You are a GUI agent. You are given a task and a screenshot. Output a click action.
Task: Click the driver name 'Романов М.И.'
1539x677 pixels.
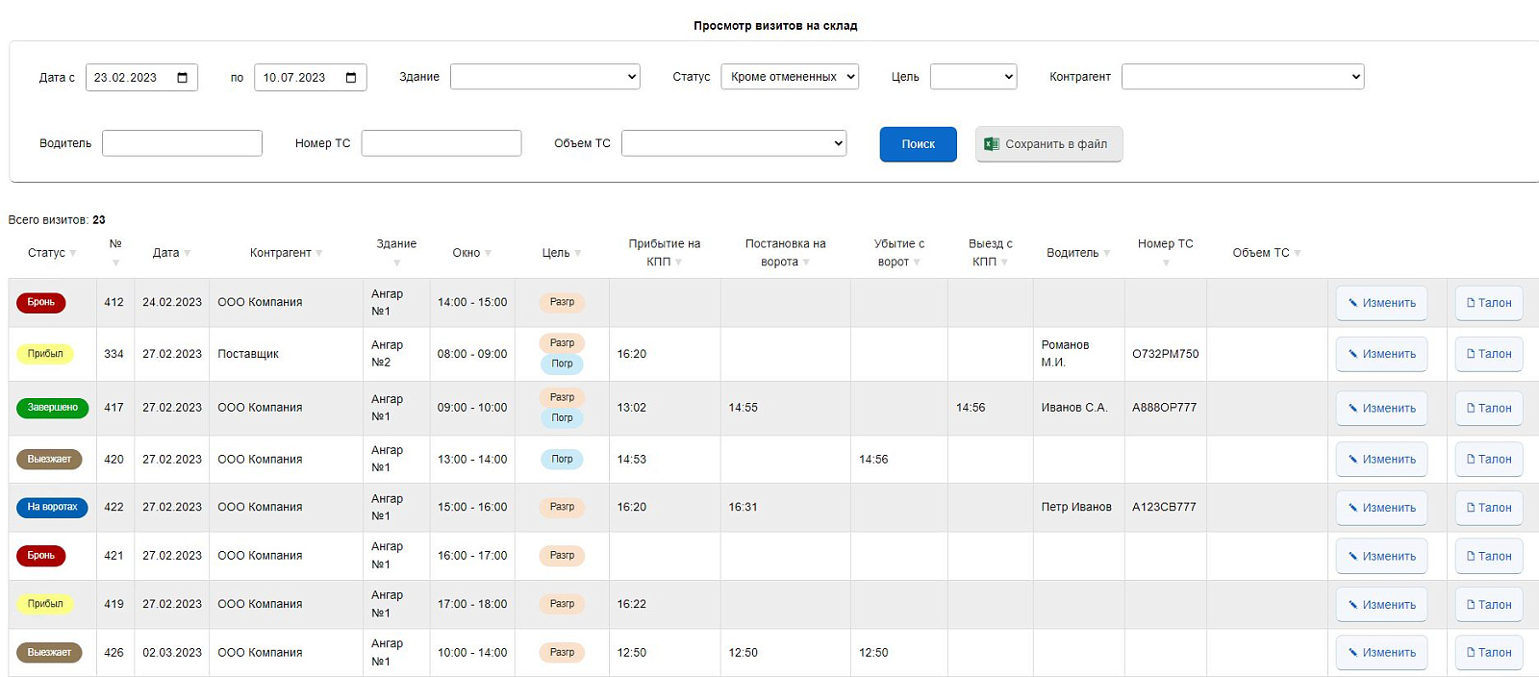(1065, 354)
